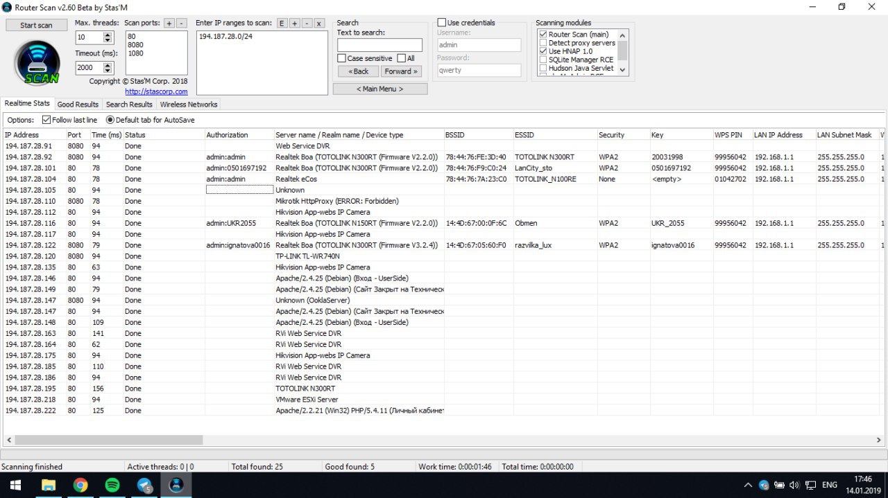Image resolution: width=888 pixels, height=498 pixels.
Task: Sort by IP Address column header
Action: coord(34,135)
